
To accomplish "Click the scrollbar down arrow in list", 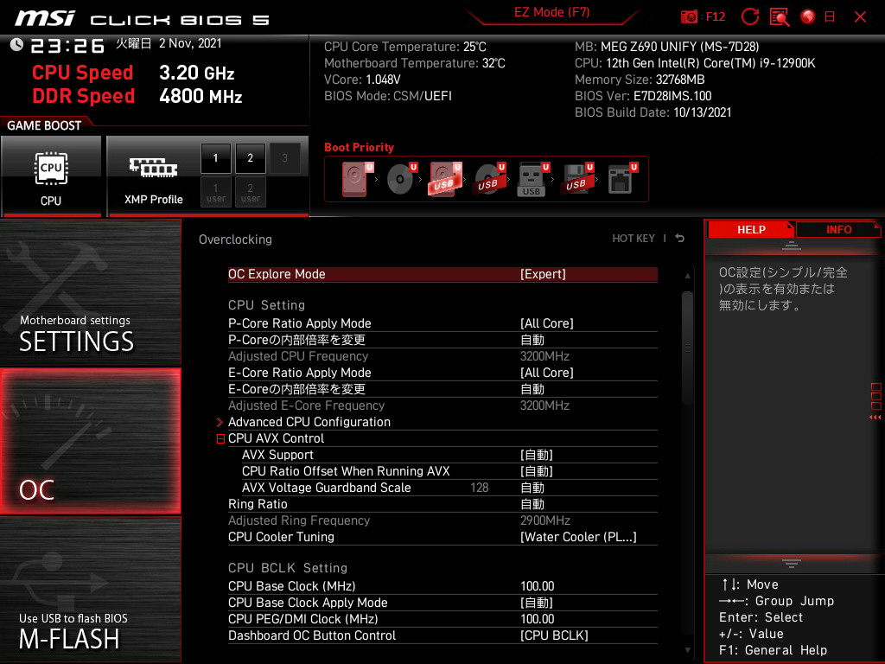I will [687, 650].
